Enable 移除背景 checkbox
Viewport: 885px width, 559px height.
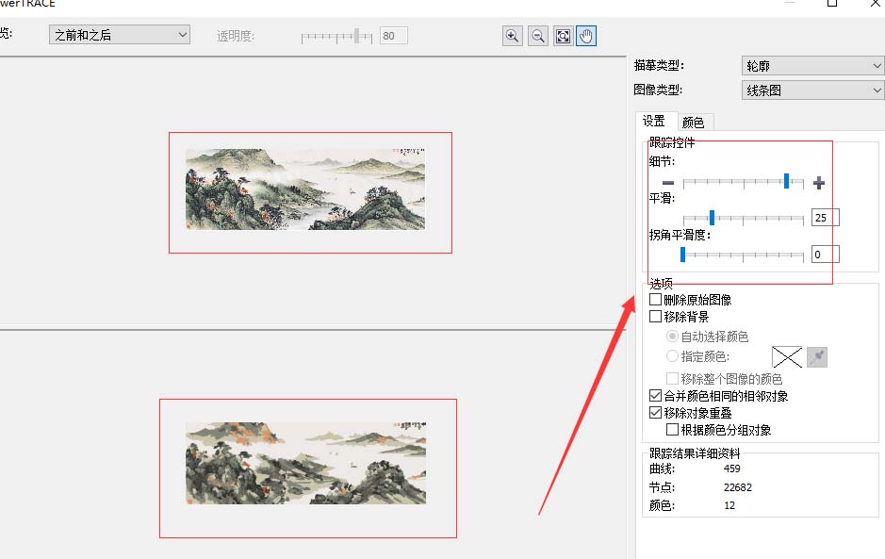(655, 316)
